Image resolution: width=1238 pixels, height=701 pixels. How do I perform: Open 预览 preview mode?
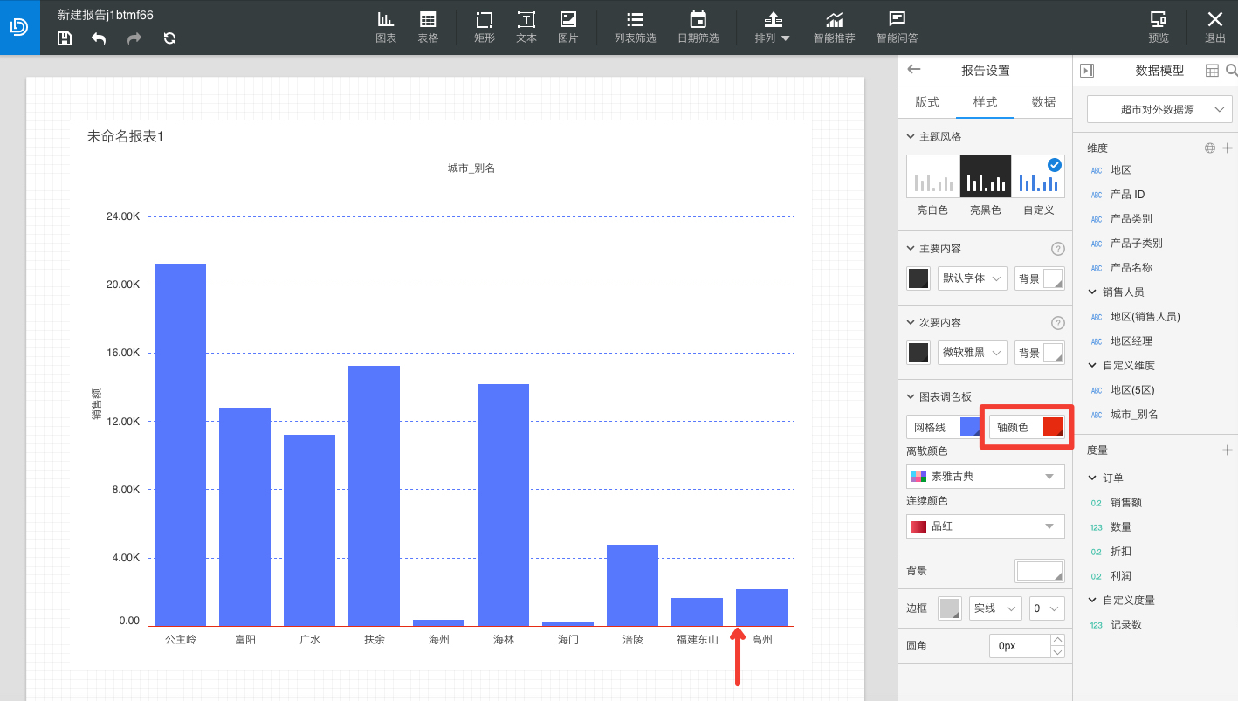point(1159,27)
